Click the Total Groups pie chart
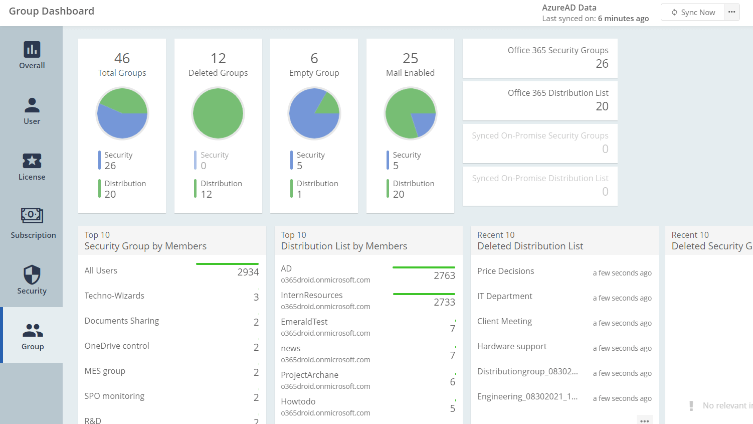 [x=122, y=113]
